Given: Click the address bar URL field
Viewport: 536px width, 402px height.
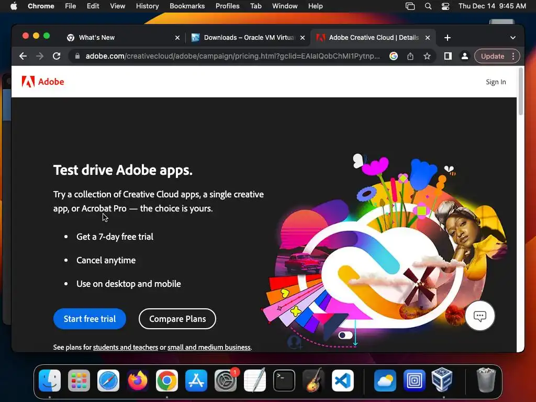Looking at the screenshot, I should click(232, 56).
